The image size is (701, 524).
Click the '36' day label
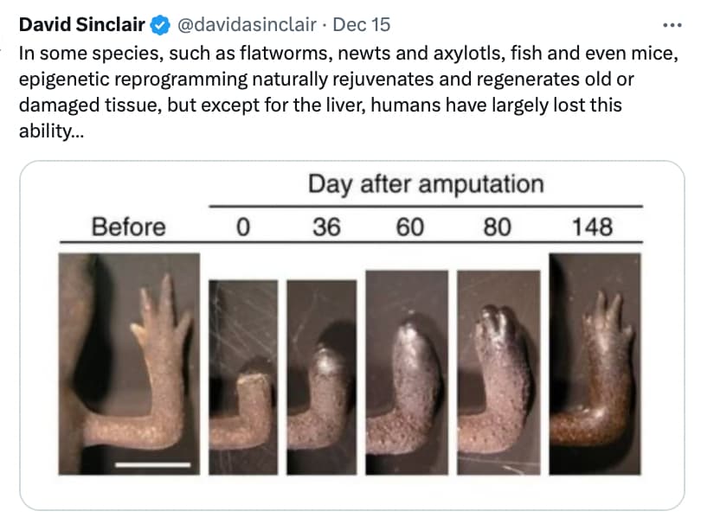tap(326, 227)
